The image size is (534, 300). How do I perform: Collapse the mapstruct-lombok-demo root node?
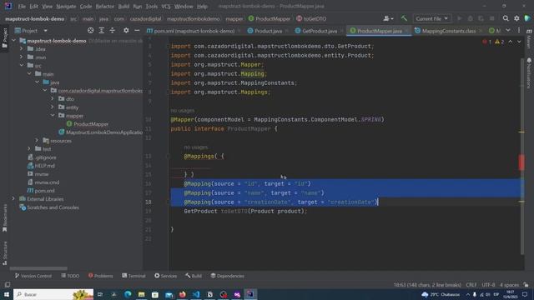(x=14, y=41)
